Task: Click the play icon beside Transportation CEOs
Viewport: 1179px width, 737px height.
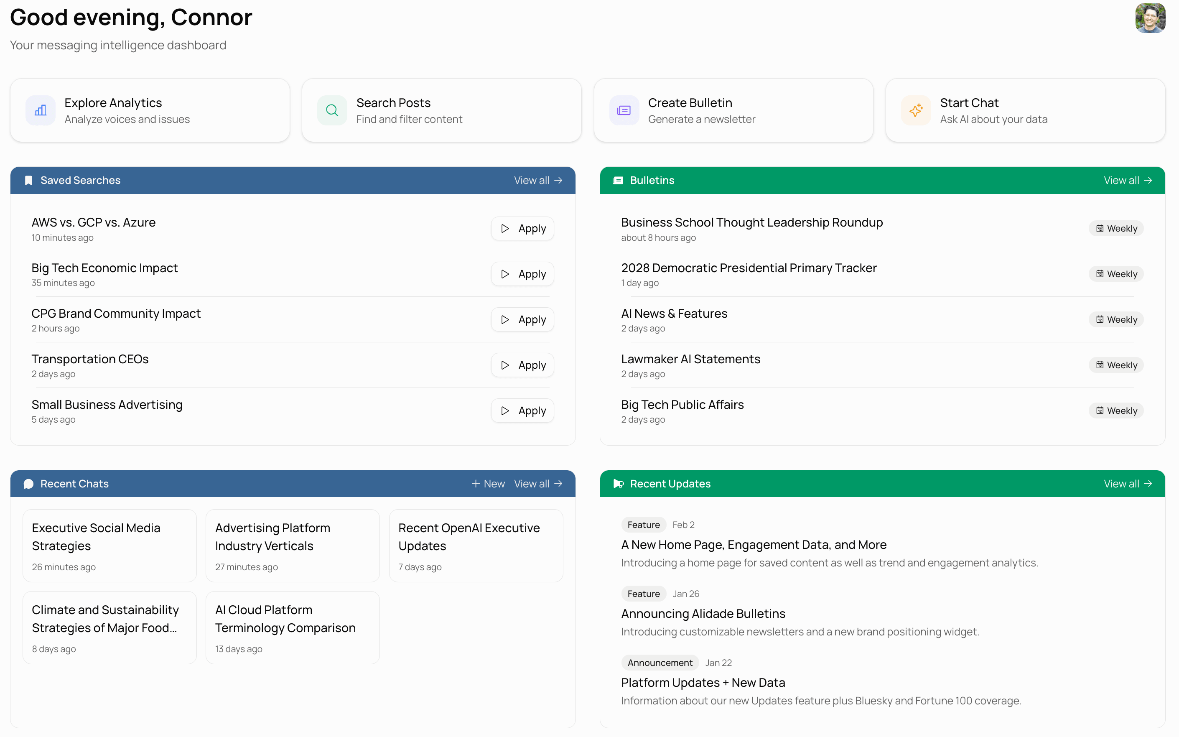Action: pos(505,365)
